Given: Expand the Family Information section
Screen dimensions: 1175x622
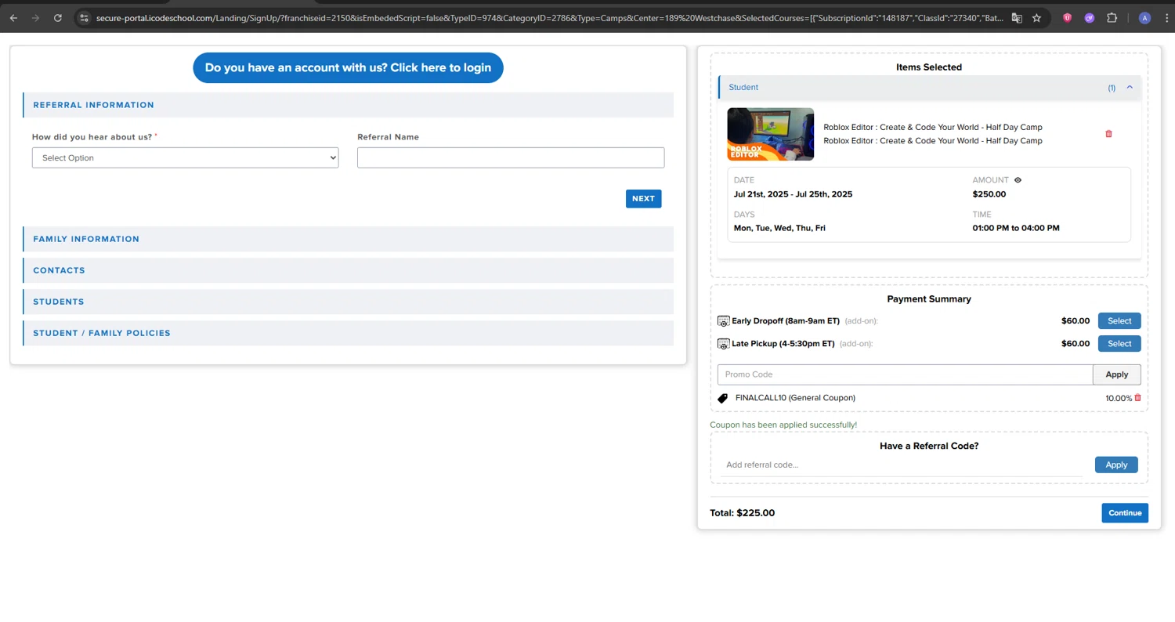Looking at the screenshot, I should [x=348, y=239].
